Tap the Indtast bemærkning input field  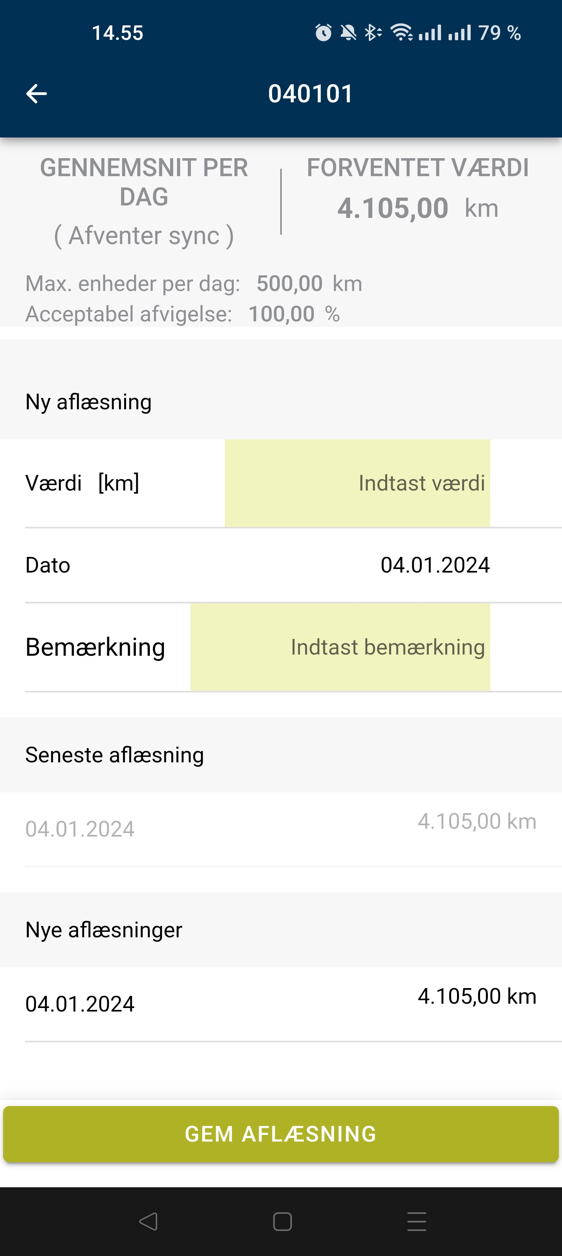tap(340, 647)
